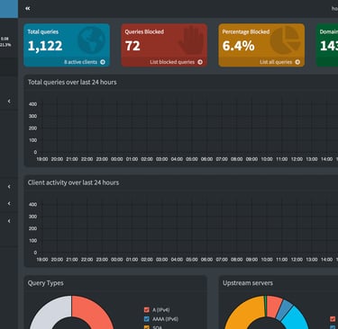Click the 'Upstream servers' panel heading
Image resolution: width=338 pixels, height=329 pixels.
pos(248,283)
